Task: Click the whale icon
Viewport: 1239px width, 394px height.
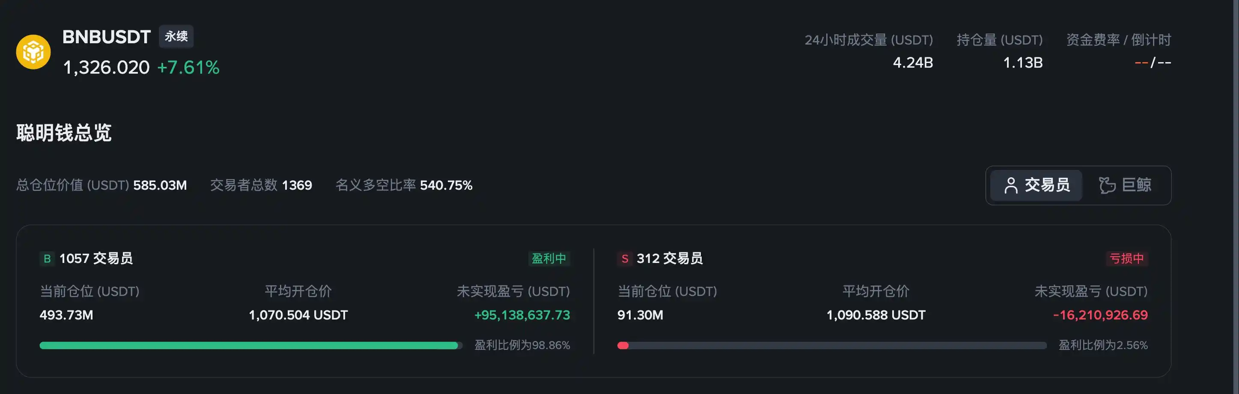Action: pyautogui.click(x=1107, y=185)
